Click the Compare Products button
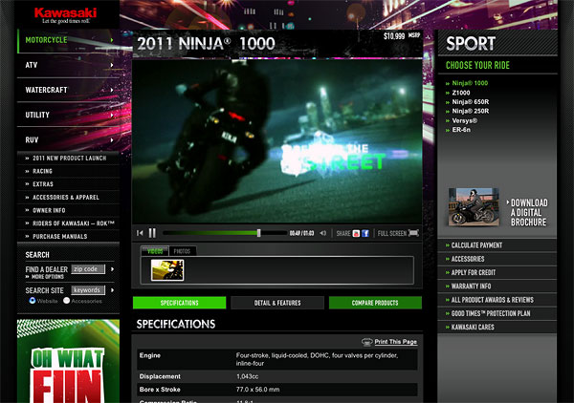This screenshot has width=574, height=403. [375, 303]
